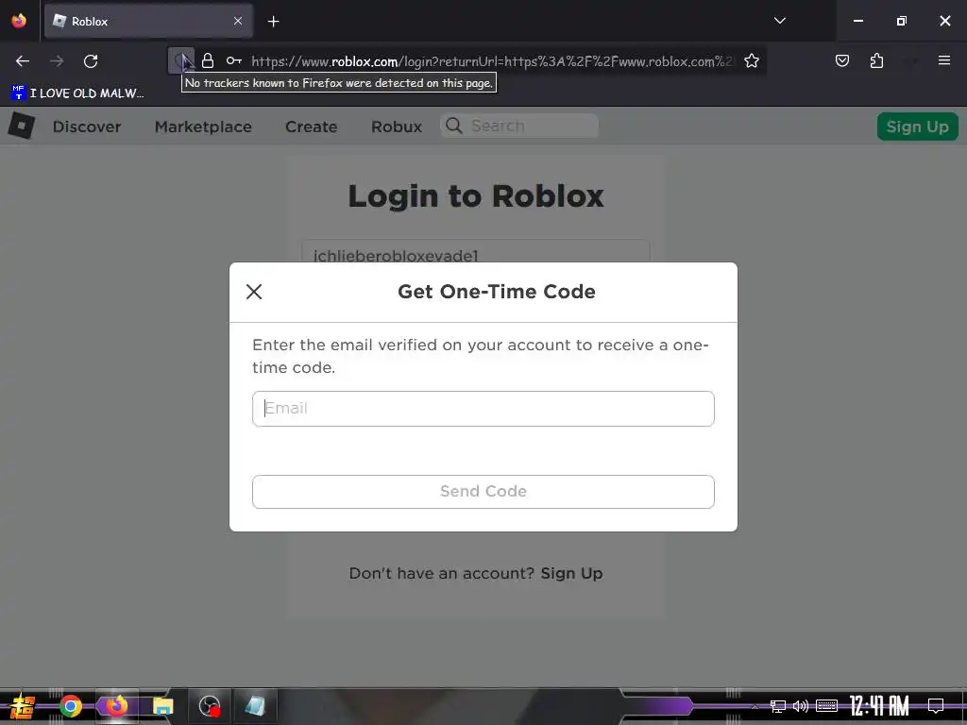This screenshot has width=967, height=725.
Task: Open the Save to Pocket icon
Action: [x=841, y=61]
